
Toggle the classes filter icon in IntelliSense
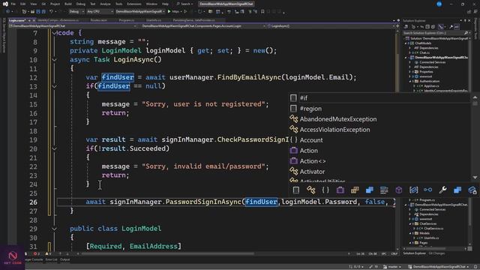pyautogui.click(x=311, y=190)
